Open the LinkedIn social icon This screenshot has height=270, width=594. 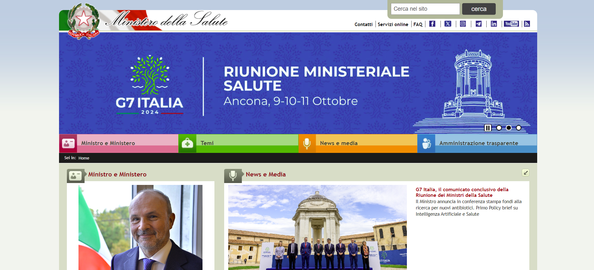[x=494, y=24]
